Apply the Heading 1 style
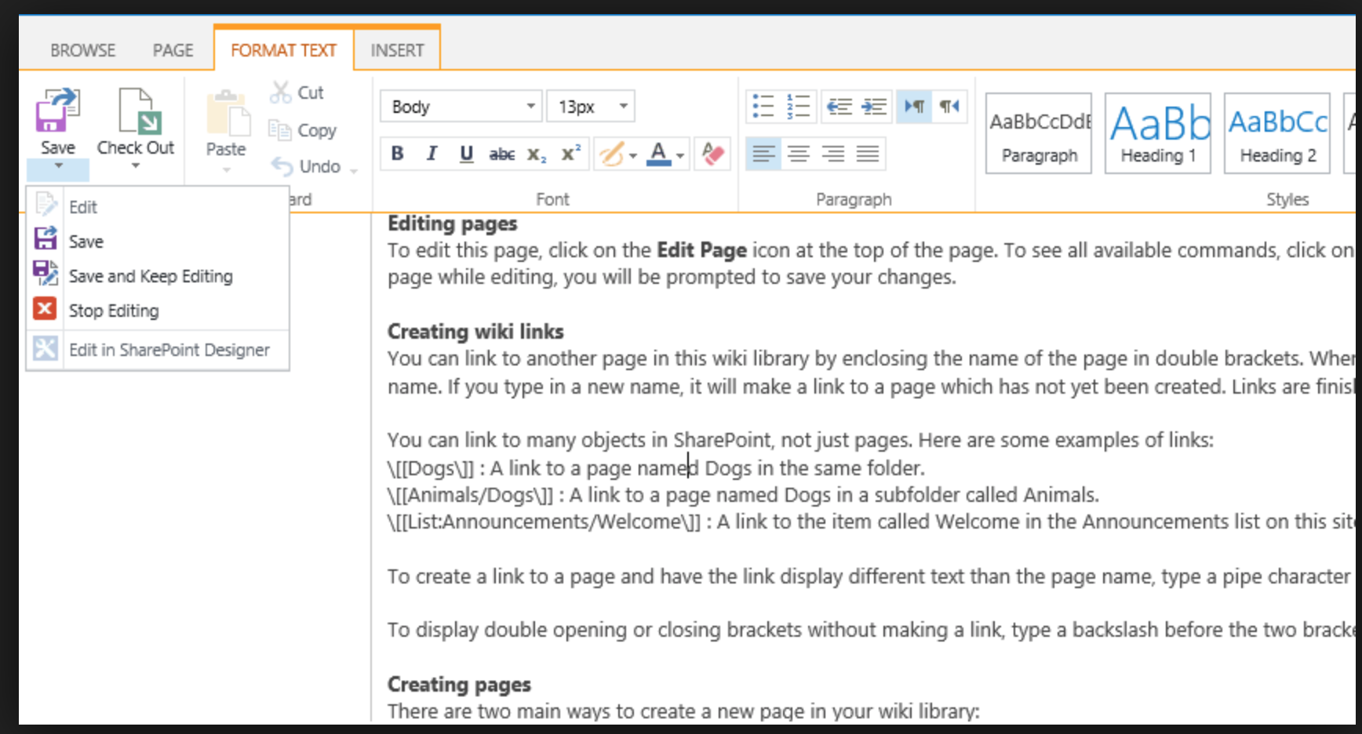 pos(1157,133)
